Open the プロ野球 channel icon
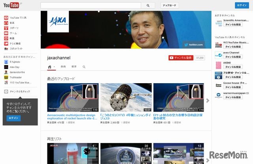 tap(219, 75)
